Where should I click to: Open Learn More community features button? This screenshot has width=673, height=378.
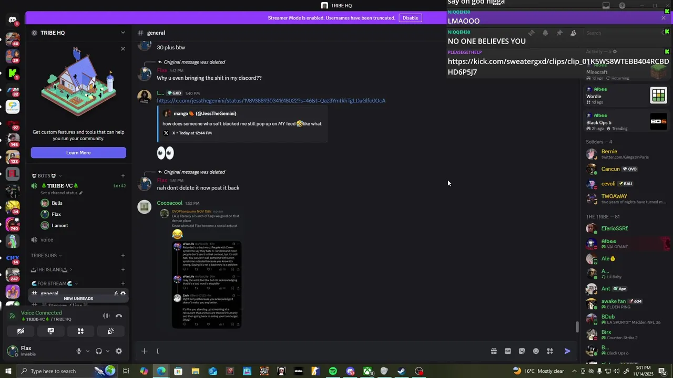point(78,153)
